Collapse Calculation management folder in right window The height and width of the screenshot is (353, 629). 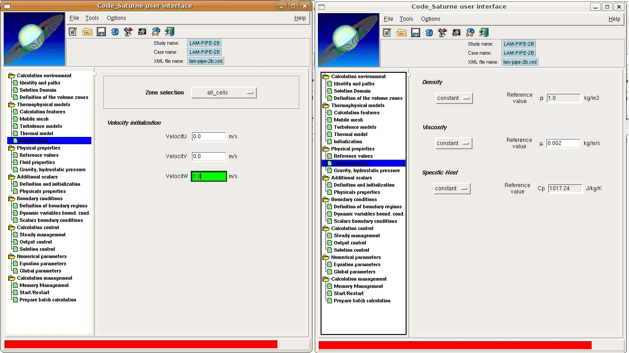326,279
